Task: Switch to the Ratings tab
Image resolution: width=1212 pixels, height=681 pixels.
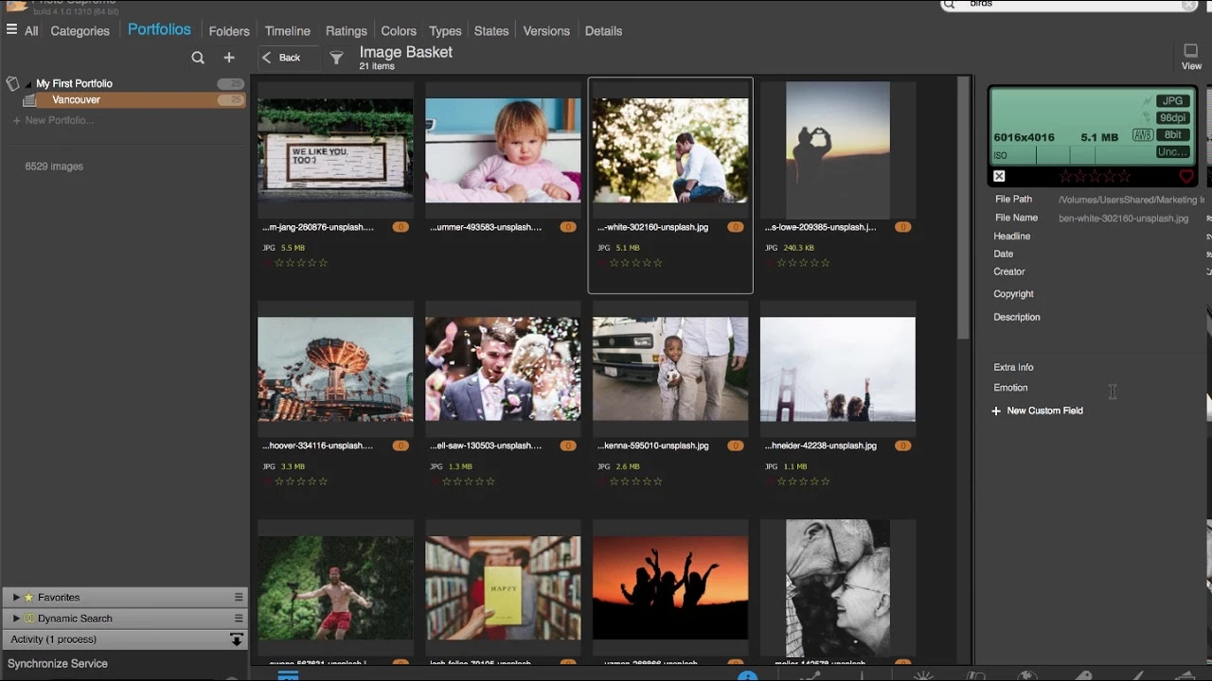Action: 346,31
